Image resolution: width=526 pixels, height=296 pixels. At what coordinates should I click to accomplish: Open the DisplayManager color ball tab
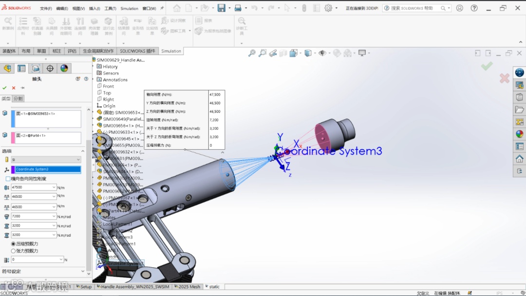tap(64, 69)
